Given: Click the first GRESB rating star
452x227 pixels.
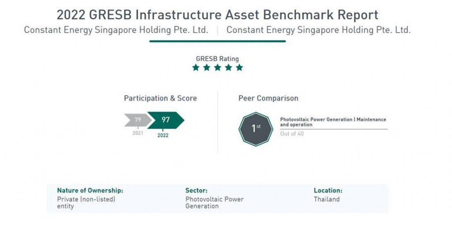Looking at the screenshot, I should click(x=196, y=67).
